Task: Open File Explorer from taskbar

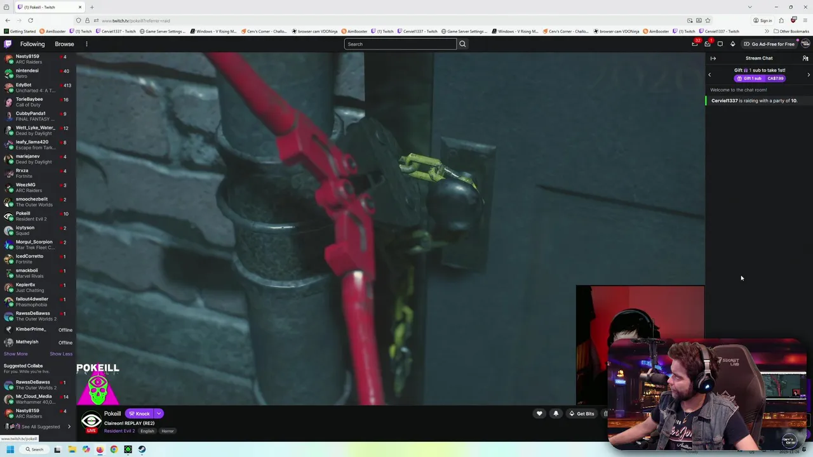Action: pyautogui.click(x=72, y=449)
